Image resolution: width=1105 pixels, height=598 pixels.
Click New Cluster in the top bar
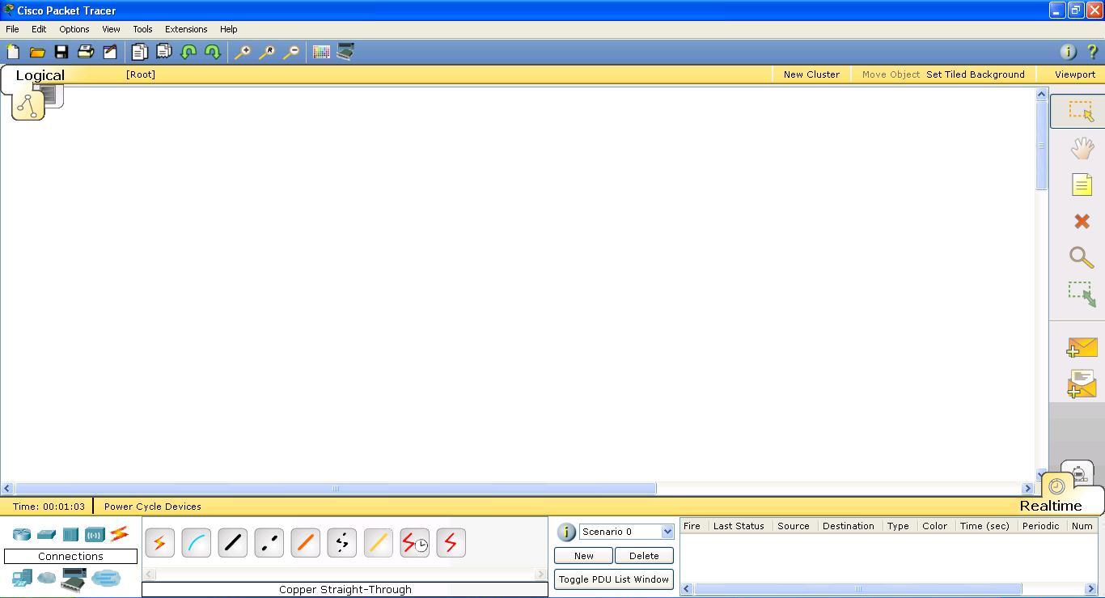pyautogui.click(x=811, y=74)
